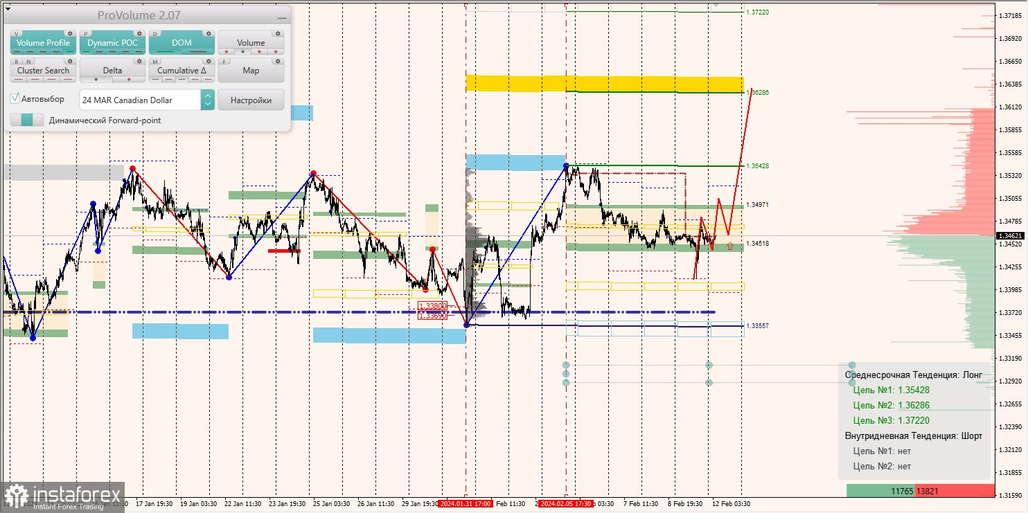The width and height of the screenshot is (1028, 513).
Task: Open Cumulative Δ gear settings
Action: (208, 61)
